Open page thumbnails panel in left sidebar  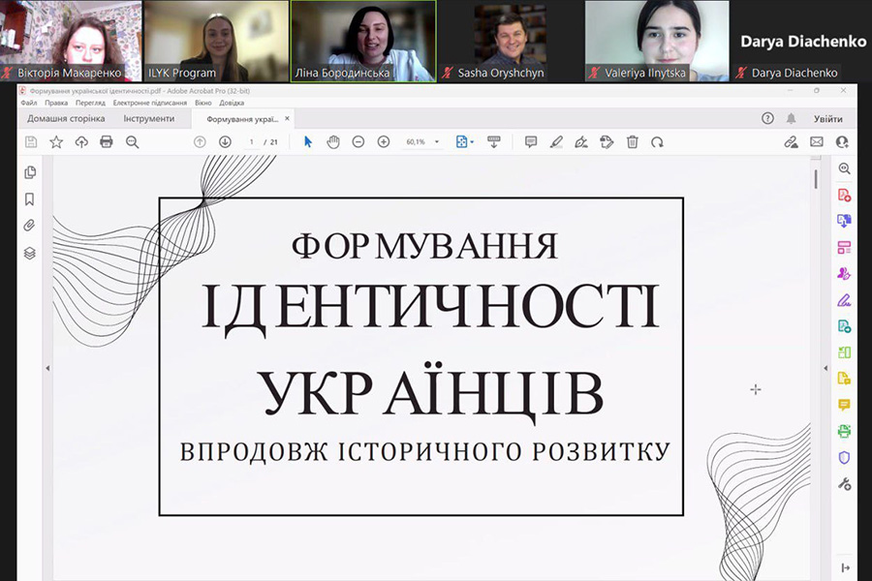(30, 172)
